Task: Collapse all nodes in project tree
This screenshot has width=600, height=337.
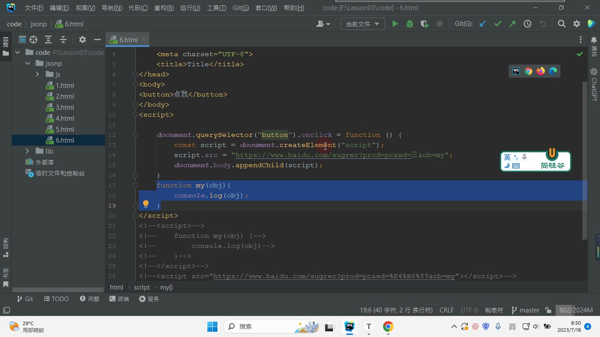Action: click(x=63, y=39)
